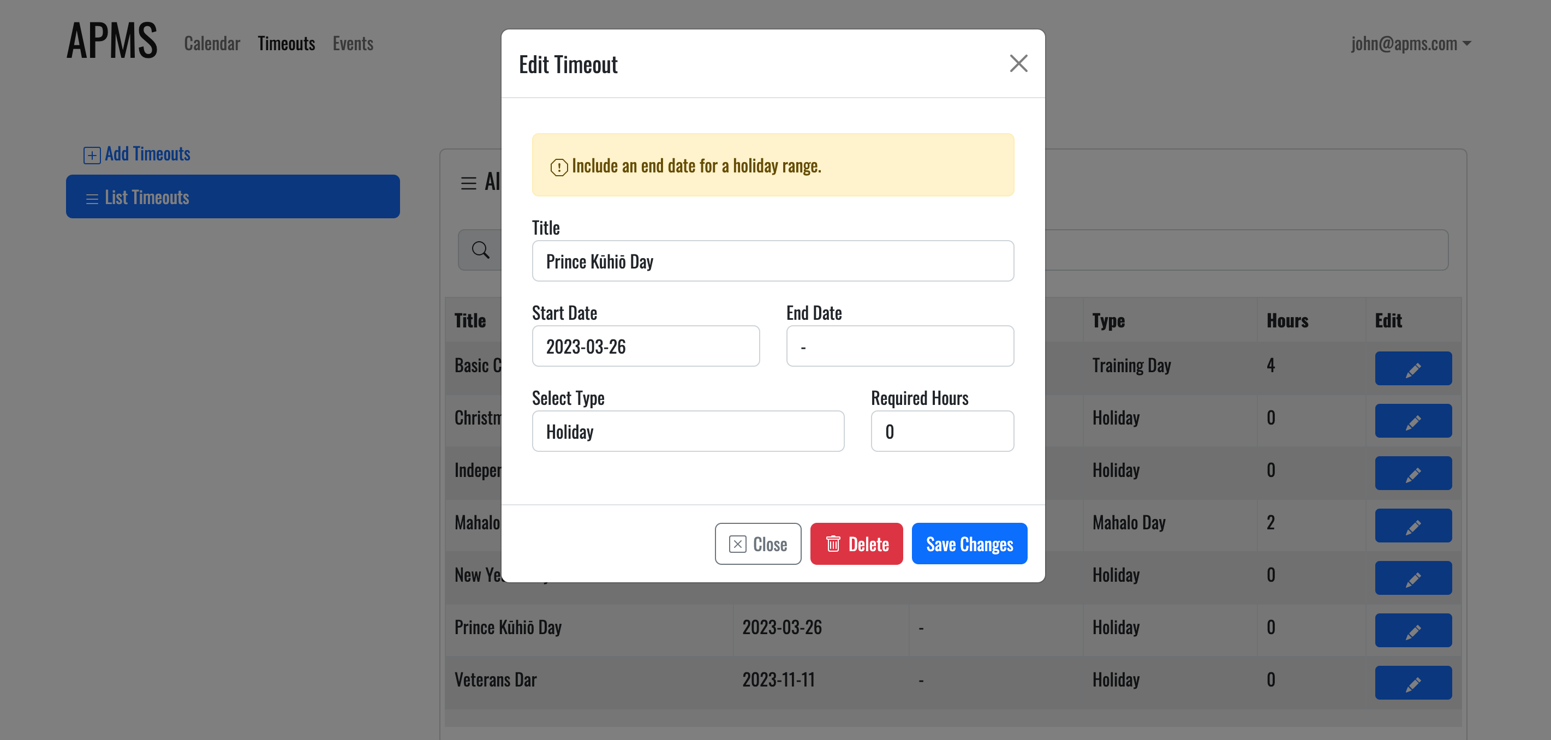Click pencil edit icon for Veterans Day row
1551x740 pixels.
click(1412, 683)
